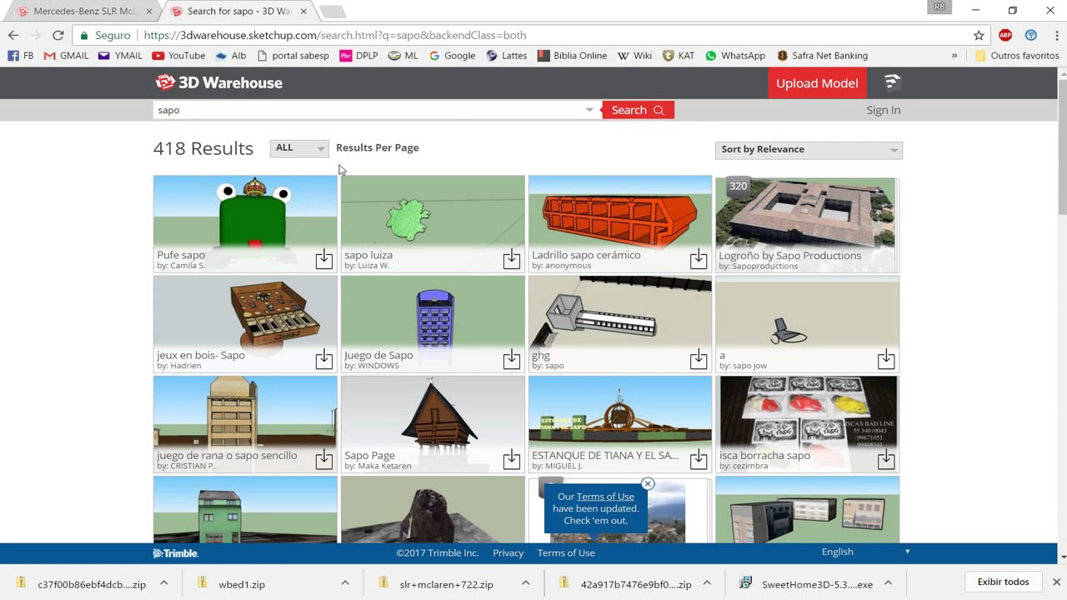Viewport: 1067px width, 600px height.
Task: Open the Biblia Online bookmark
Action: tap(572, 56)
